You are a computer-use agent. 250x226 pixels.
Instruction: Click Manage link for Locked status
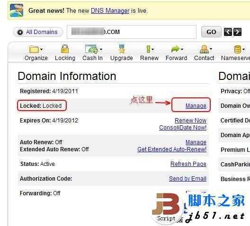coord(196,106)
